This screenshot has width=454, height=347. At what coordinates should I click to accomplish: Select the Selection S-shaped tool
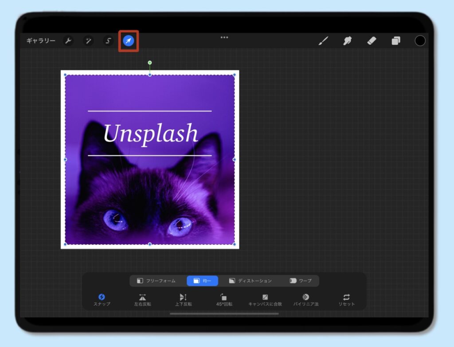click(x=108, y=41)
